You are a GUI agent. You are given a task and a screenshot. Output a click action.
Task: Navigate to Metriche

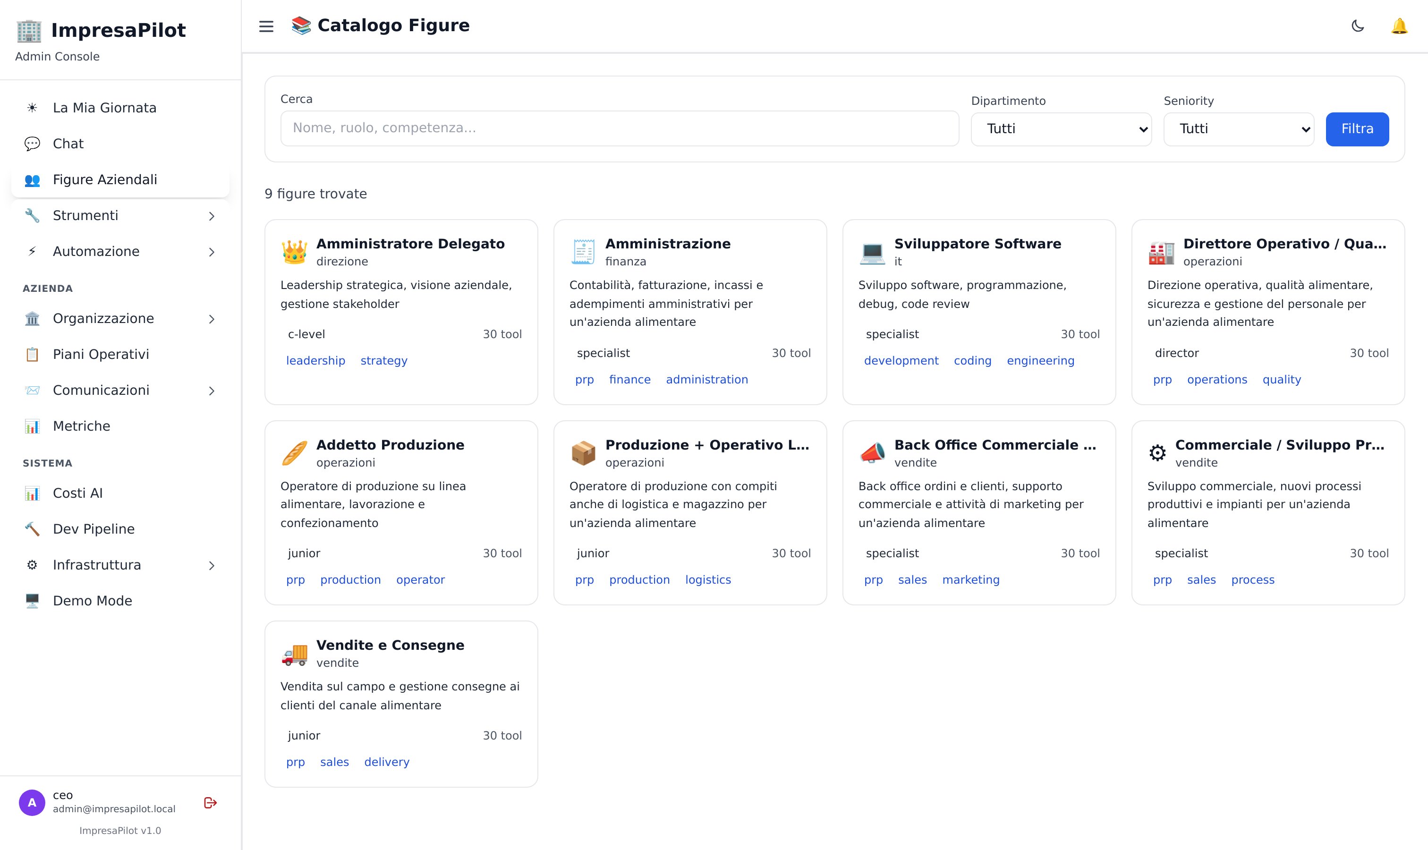coord(120,426)
